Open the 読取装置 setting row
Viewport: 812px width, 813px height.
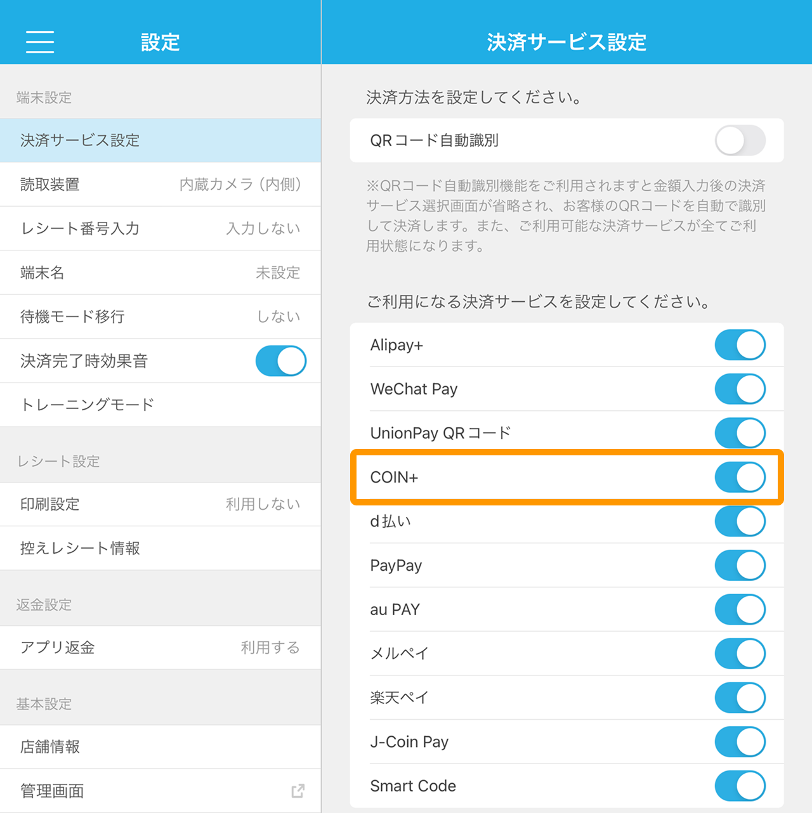coord(160,185)
